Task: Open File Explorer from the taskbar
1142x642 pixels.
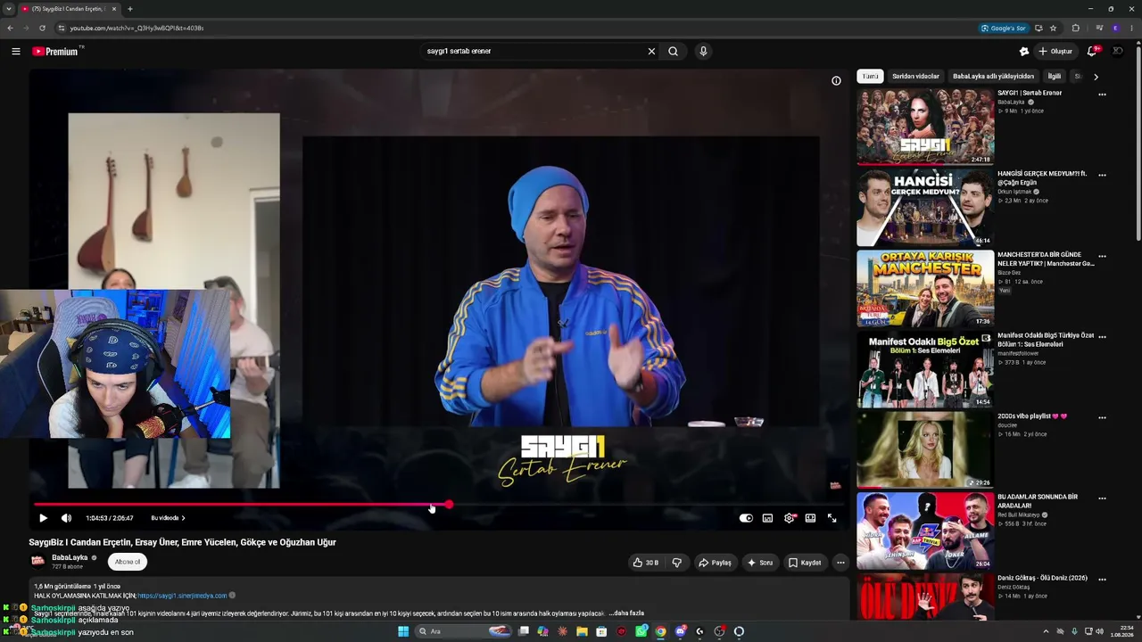Action: pos(582,631)
